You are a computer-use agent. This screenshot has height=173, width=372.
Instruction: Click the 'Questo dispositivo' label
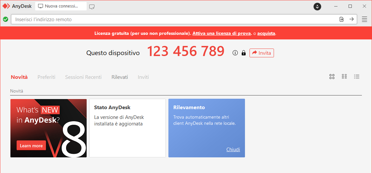(113, 53)
